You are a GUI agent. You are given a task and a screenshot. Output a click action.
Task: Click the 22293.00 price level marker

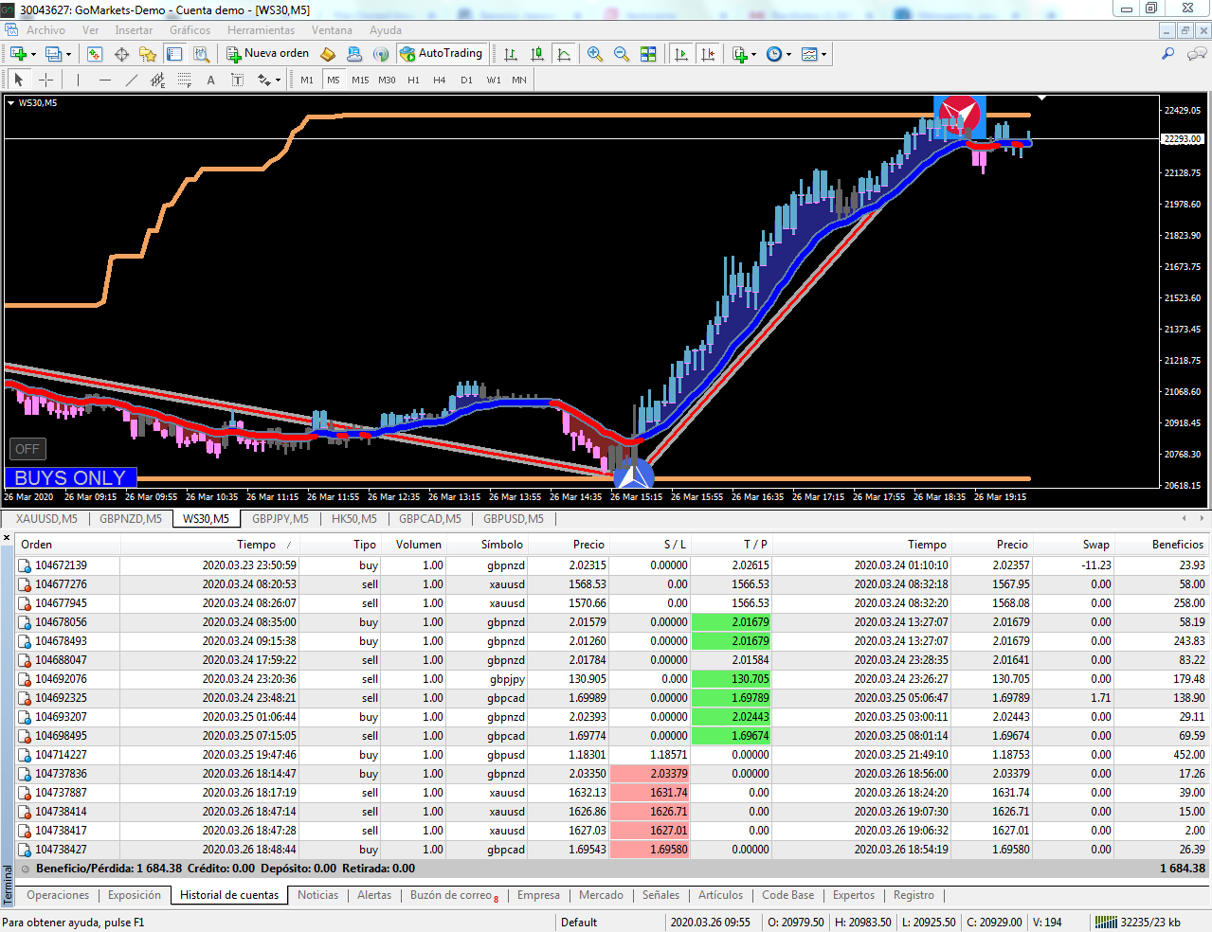point(1182,139)
